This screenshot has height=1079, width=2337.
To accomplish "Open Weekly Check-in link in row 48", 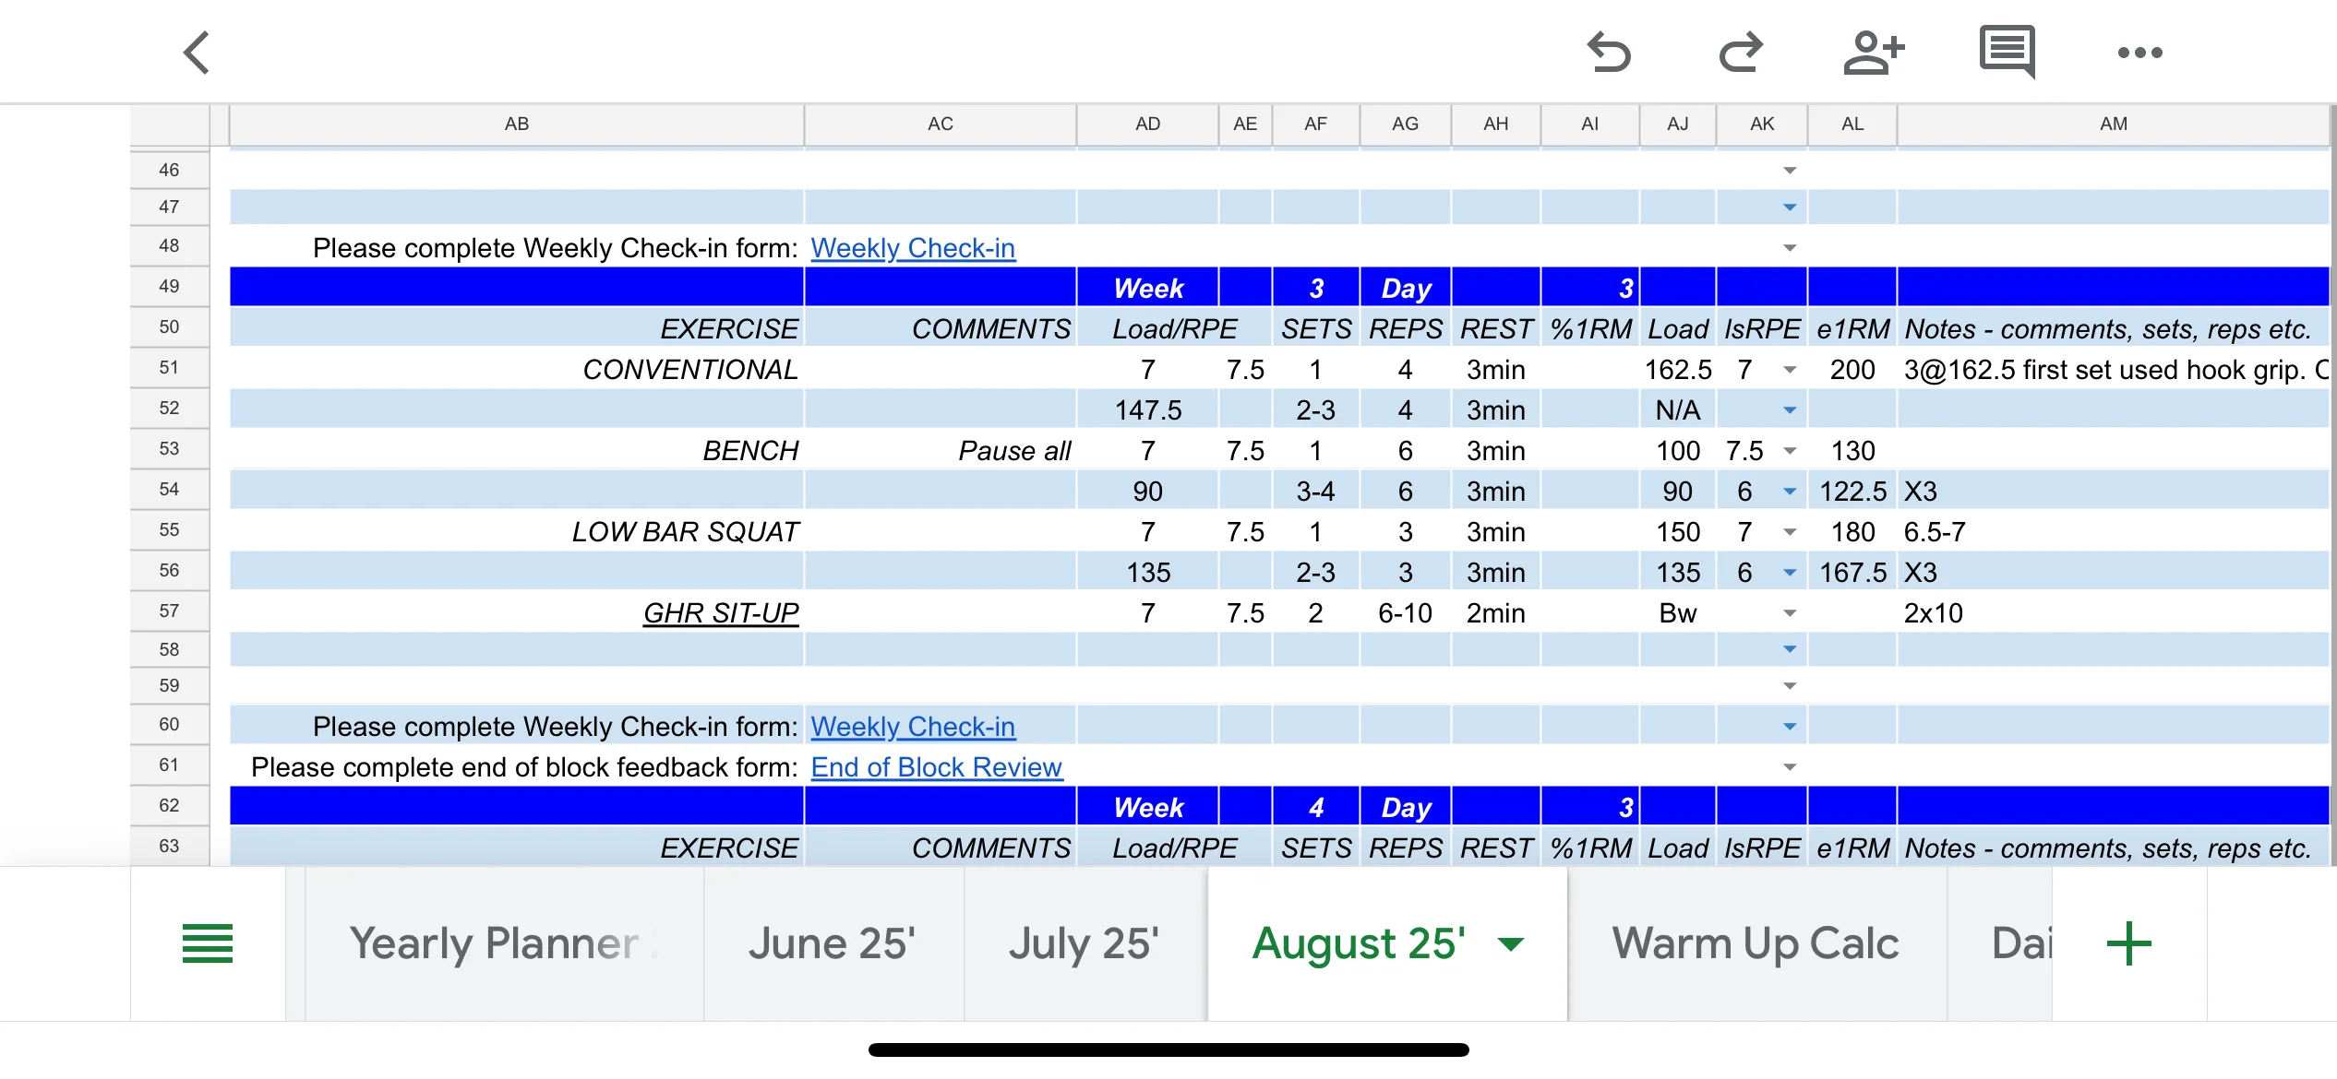I will tap(912, 248).
